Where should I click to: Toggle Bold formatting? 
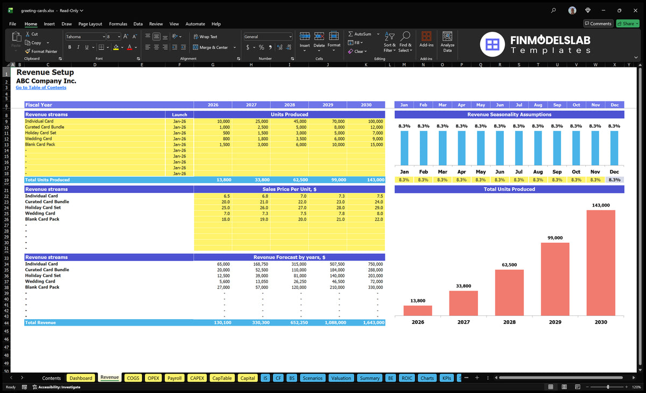(69, 47)
